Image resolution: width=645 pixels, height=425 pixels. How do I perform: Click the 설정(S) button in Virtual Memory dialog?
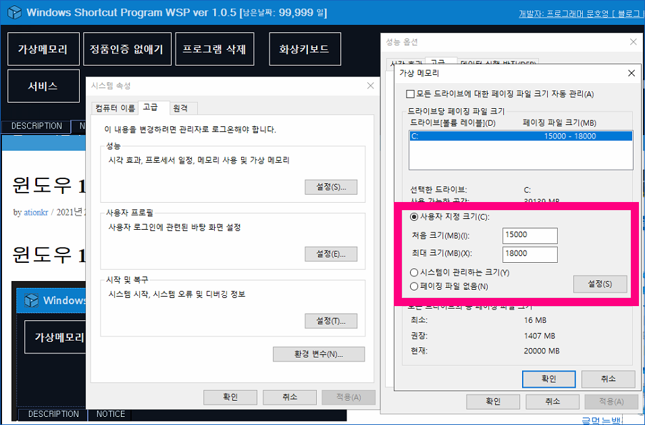[600, 284]
